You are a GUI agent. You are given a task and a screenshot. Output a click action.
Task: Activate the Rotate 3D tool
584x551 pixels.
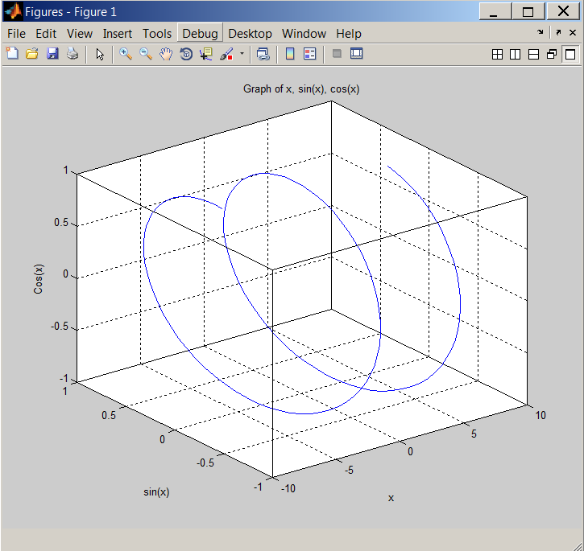186,54
